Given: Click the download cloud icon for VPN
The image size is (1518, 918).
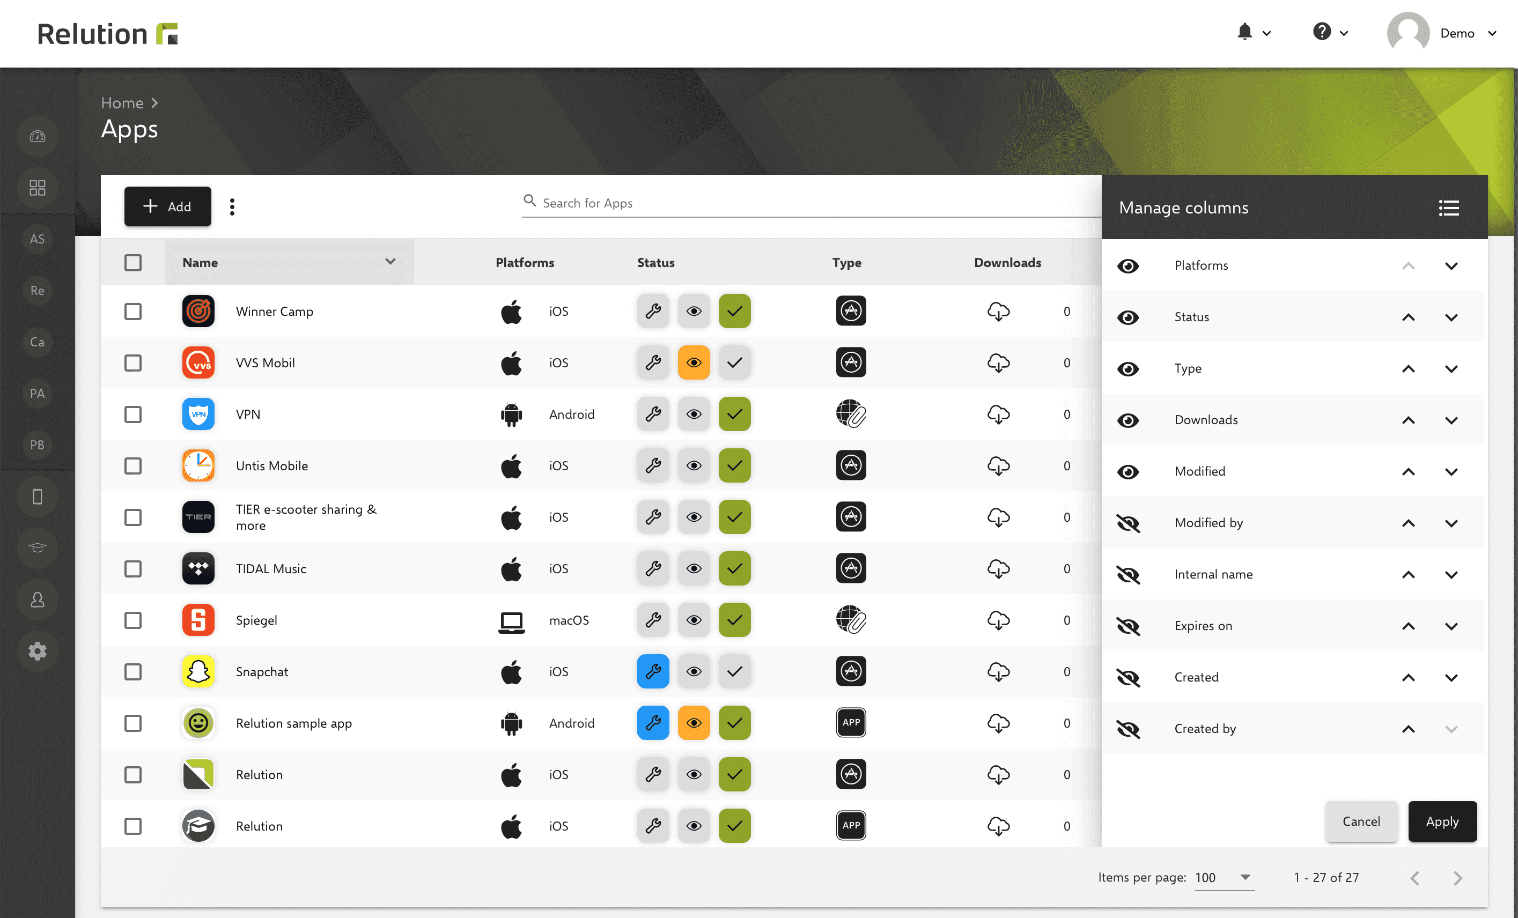Looking at the screenshot, I should pyautogui.click(x=998, y=414).
